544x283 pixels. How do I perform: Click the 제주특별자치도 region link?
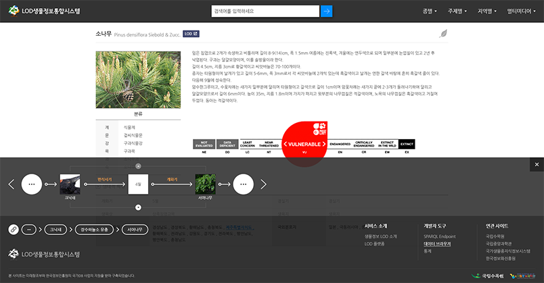point(239,228)
